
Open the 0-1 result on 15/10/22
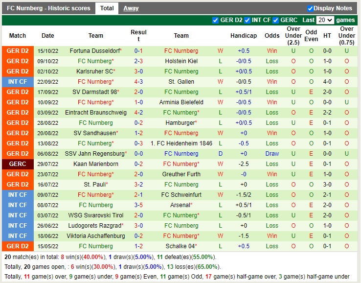(x=138, y=51)
